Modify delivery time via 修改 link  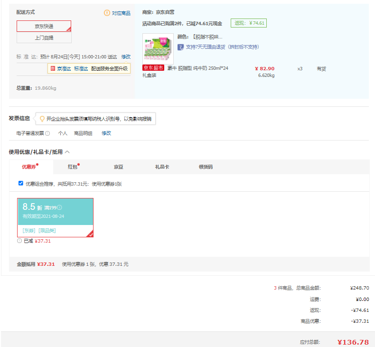click(x=126, y=56)
